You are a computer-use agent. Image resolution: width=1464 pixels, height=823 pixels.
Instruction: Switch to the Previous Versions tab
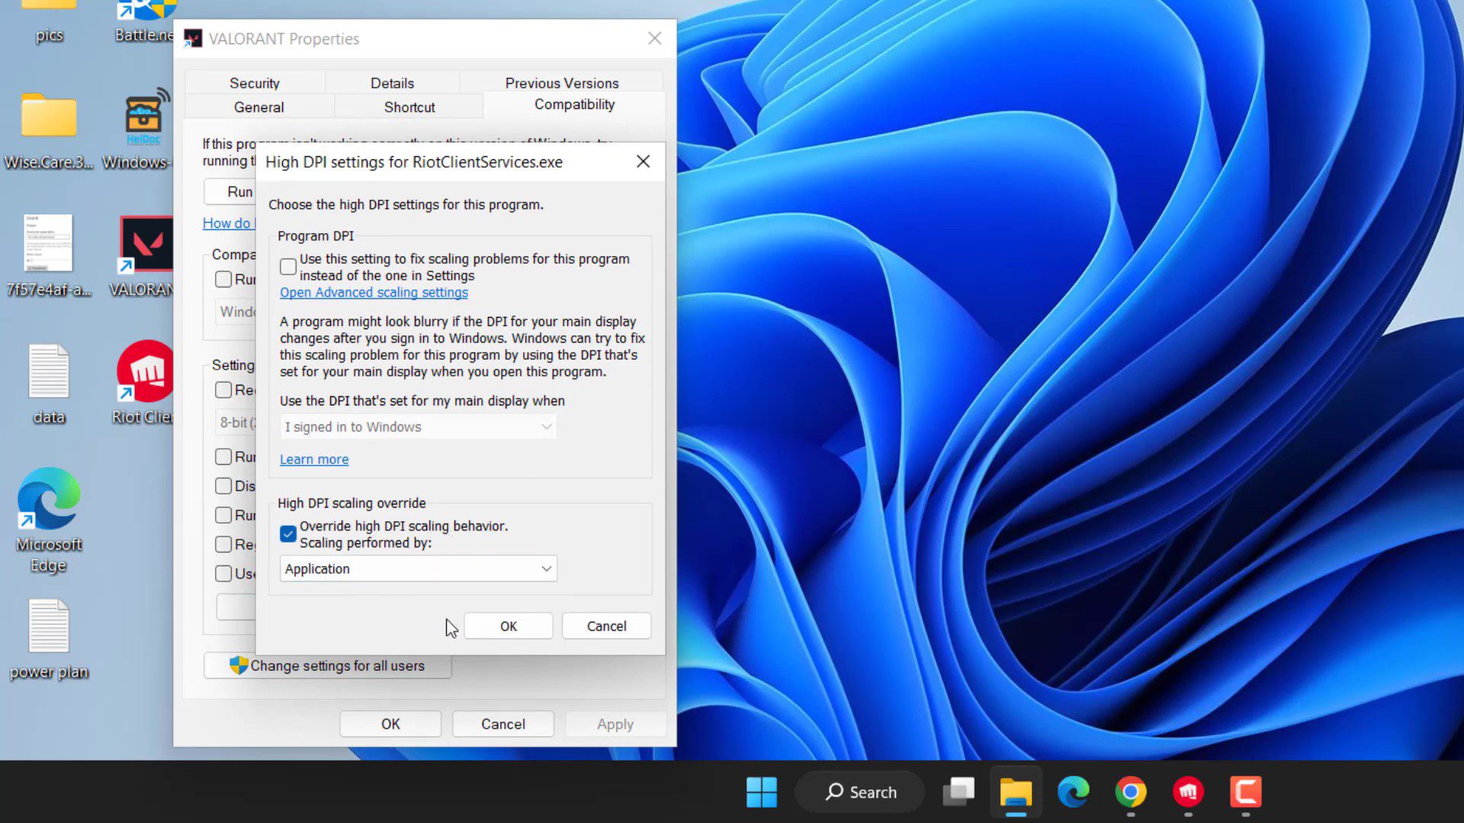coord(562,83)
